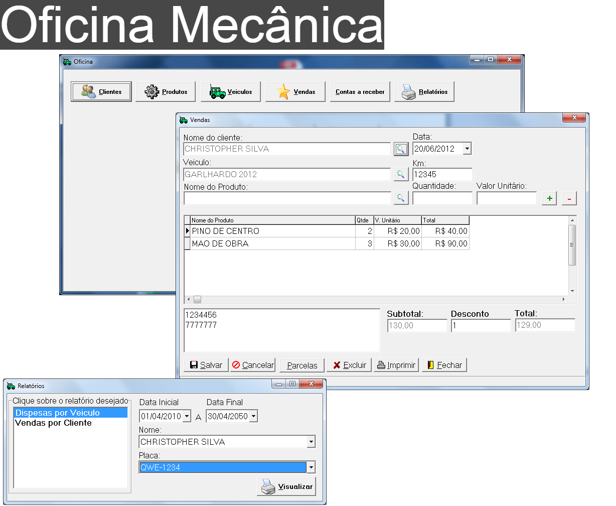The width and height of the screenshot is (616, 506).
Task: Click the Desconto input field
Action: pos(481,325)
